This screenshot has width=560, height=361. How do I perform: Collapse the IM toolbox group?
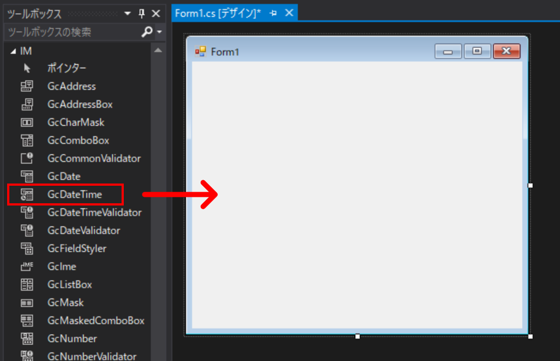(13, 51)
